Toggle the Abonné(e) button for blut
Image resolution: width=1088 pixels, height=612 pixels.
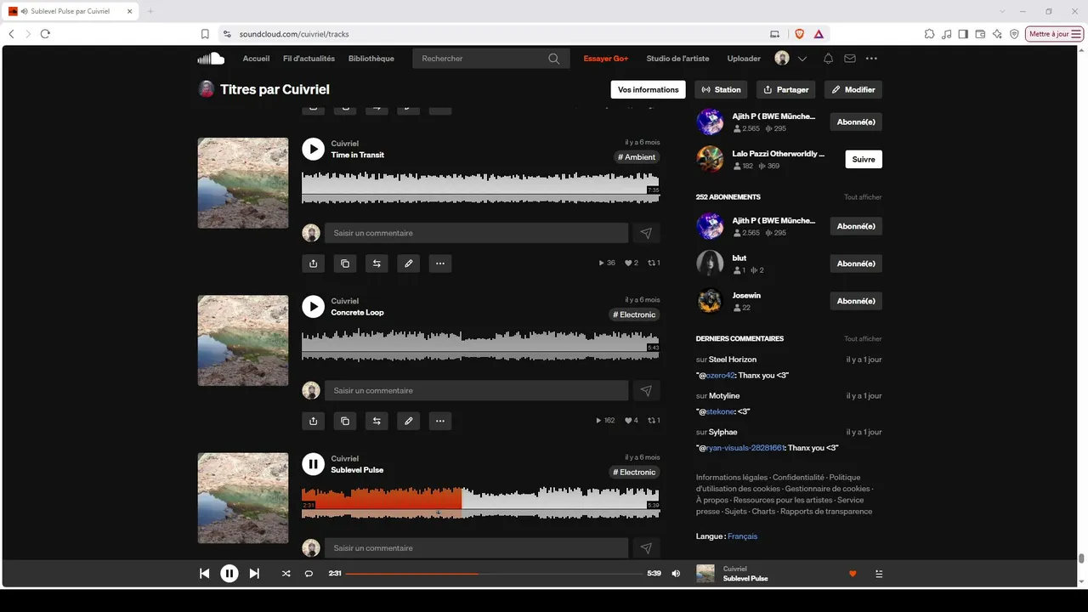(x=856, y=263)
